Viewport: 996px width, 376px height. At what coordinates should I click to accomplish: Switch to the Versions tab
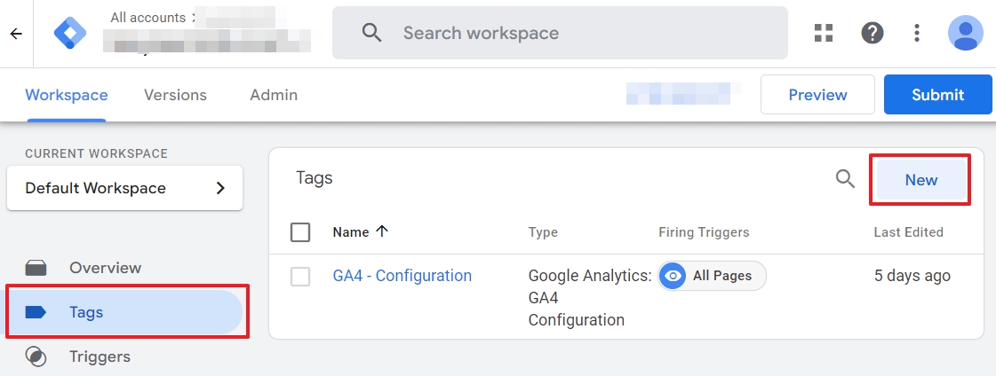(x=175, y=95)
